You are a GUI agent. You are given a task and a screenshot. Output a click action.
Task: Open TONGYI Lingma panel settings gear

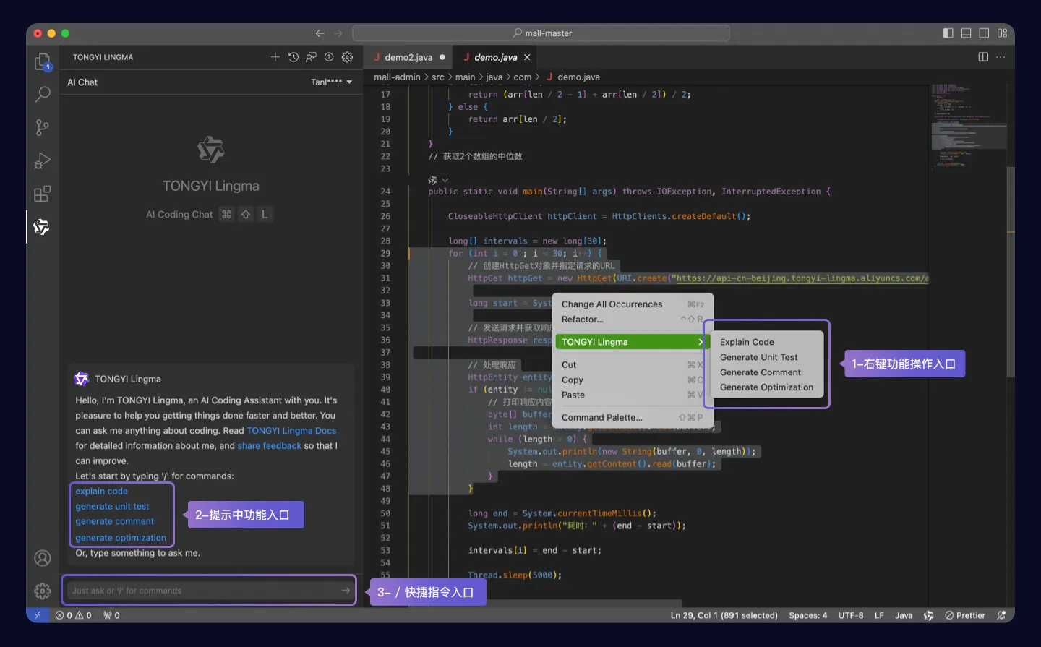(x=347, y=57)
